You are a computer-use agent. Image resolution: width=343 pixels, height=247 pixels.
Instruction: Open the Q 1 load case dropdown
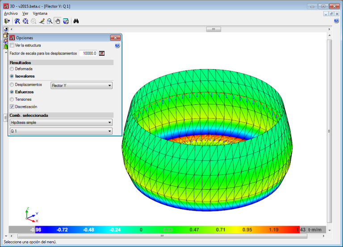(x=61, y=131)
